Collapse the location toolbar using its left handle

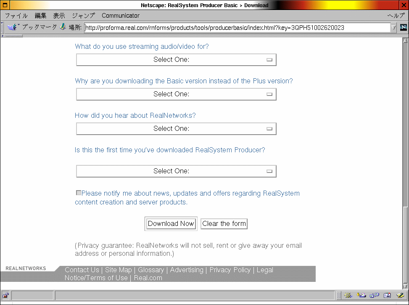pyautogui.click(x=3, y=27)
